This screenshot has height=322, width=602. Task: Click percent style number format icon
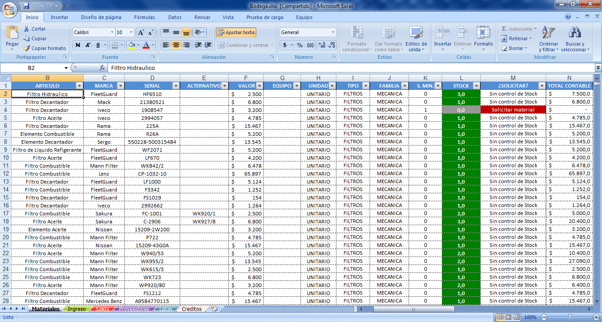(300, 45)
